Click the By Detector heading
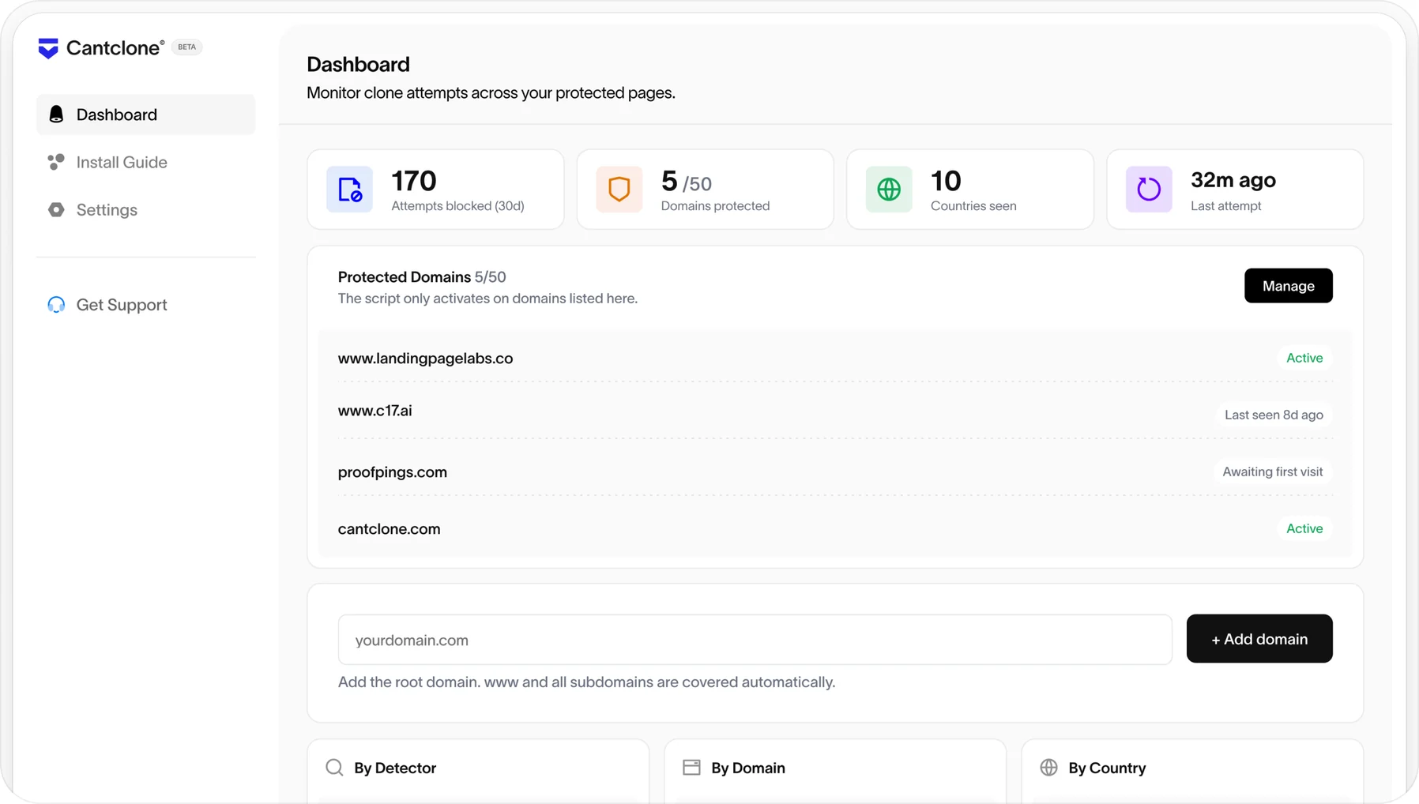The width and height of the screenshot is (1419, 804). [395, 768]
